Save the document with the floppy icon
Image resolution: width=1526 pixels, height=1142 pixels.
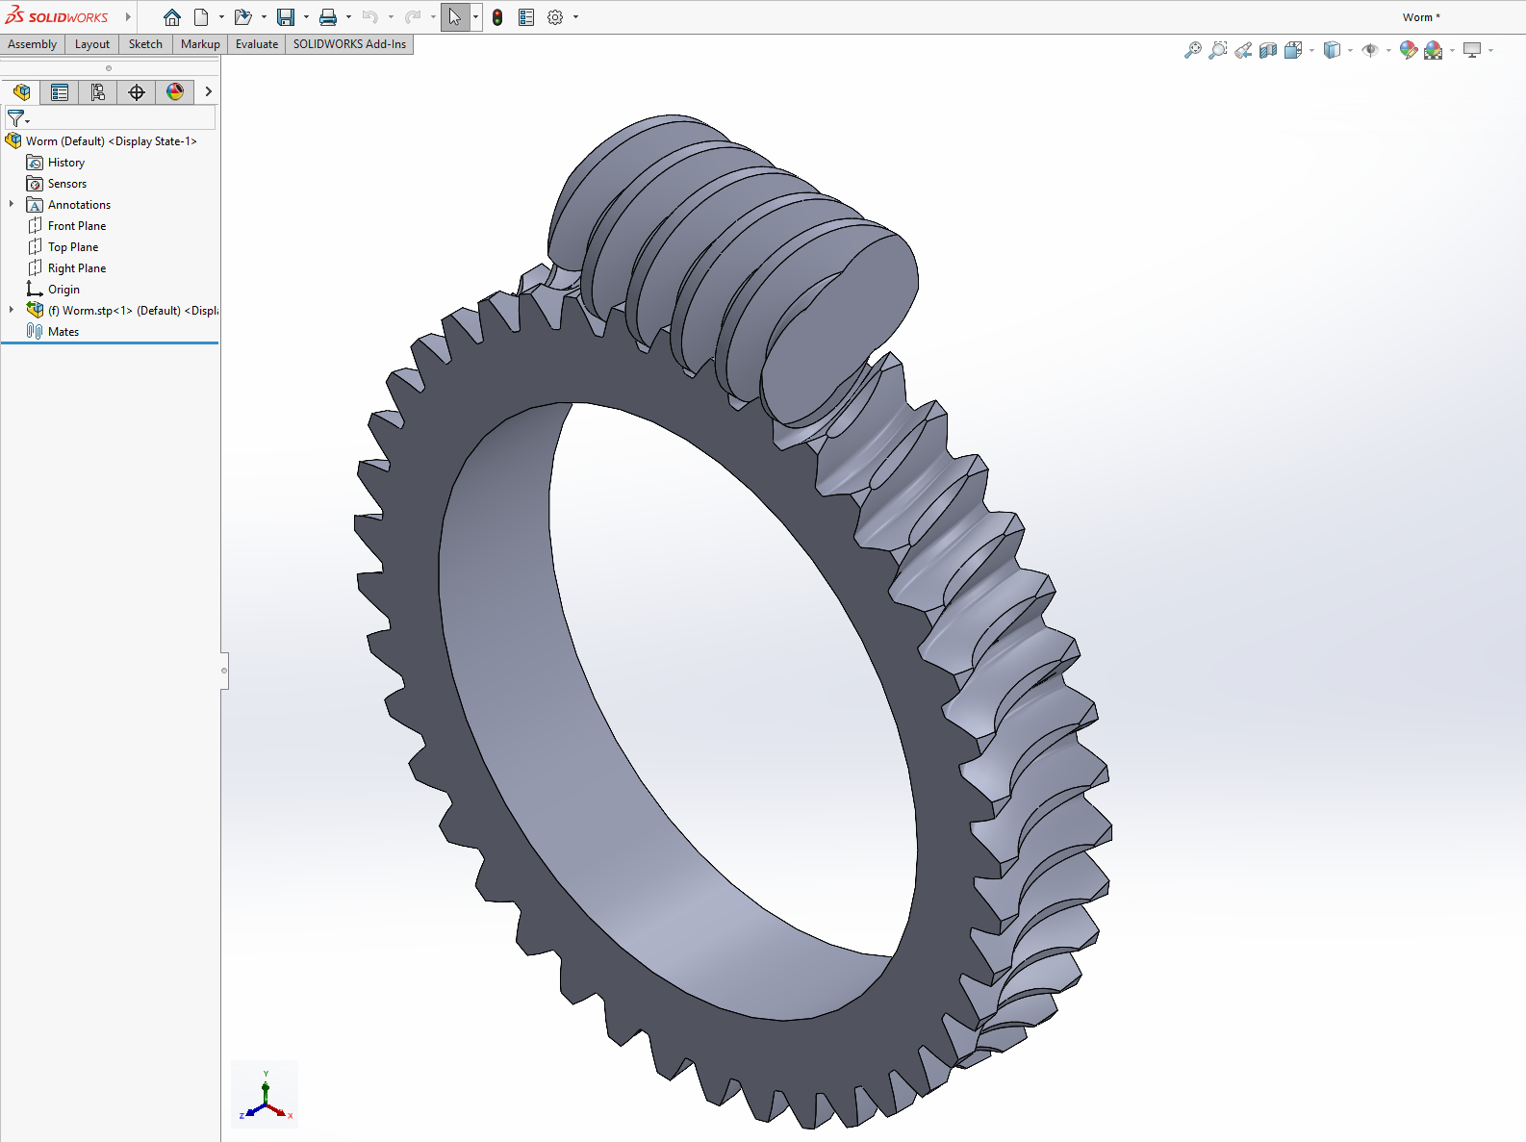coord(286,17)
